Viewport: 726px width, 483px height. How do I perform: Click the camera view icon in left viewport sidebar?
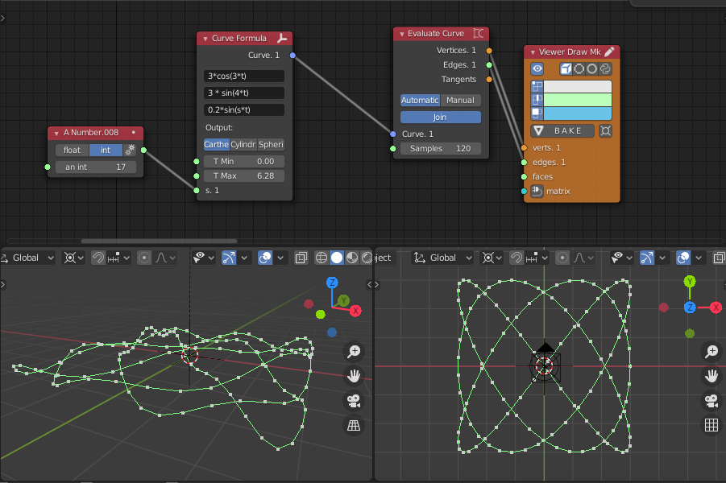[x=353, y=401]
